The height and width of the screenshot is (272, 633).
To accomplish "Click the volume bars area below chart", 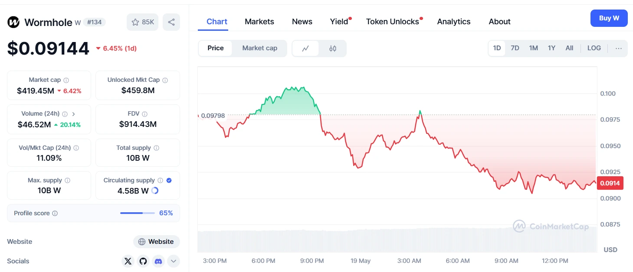I will 397,240.
